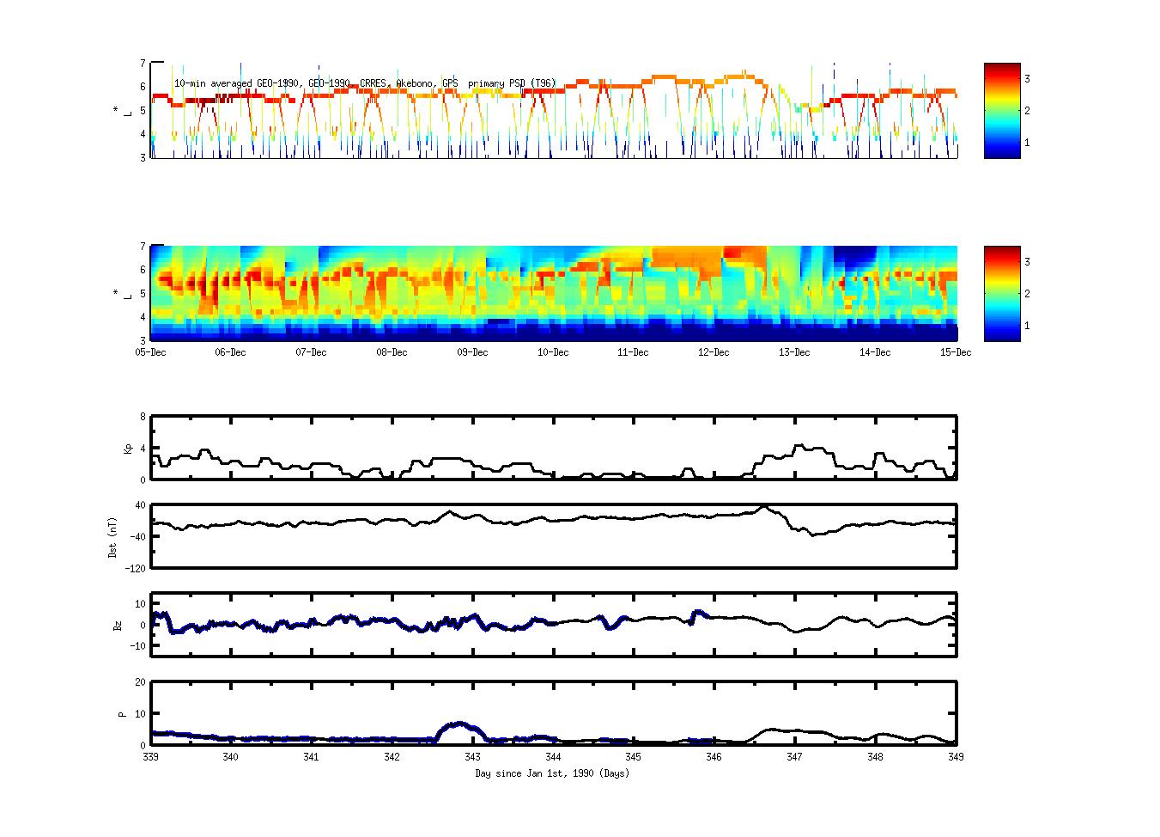Select the 15-Dec date tick label
This screenshot has height=837, width=1160.
pos(955,352)
